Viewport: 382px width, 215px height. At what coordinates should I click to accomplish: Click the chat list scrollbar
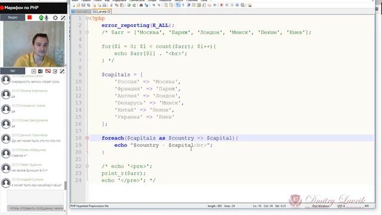pyautogui.click(x=66, y=185)
